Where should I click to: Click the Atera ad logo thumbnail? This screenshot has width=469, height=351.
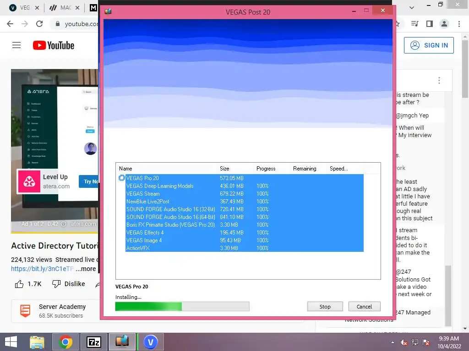[x=29, y=181]
